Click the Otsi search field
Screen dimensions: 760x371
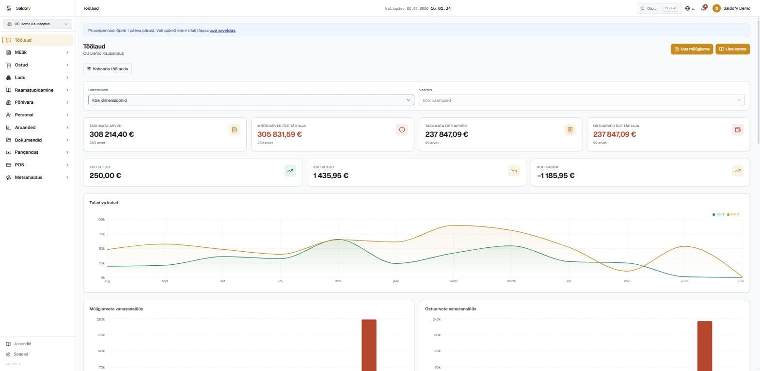click(x=659, y=8)
